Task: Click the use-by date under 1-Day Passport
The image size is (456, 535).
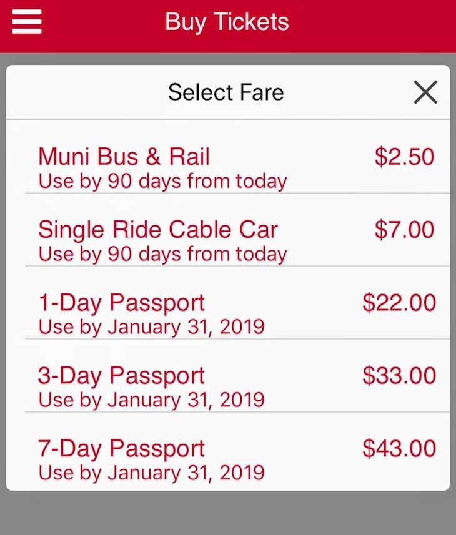Action: (x=151, y=327)
